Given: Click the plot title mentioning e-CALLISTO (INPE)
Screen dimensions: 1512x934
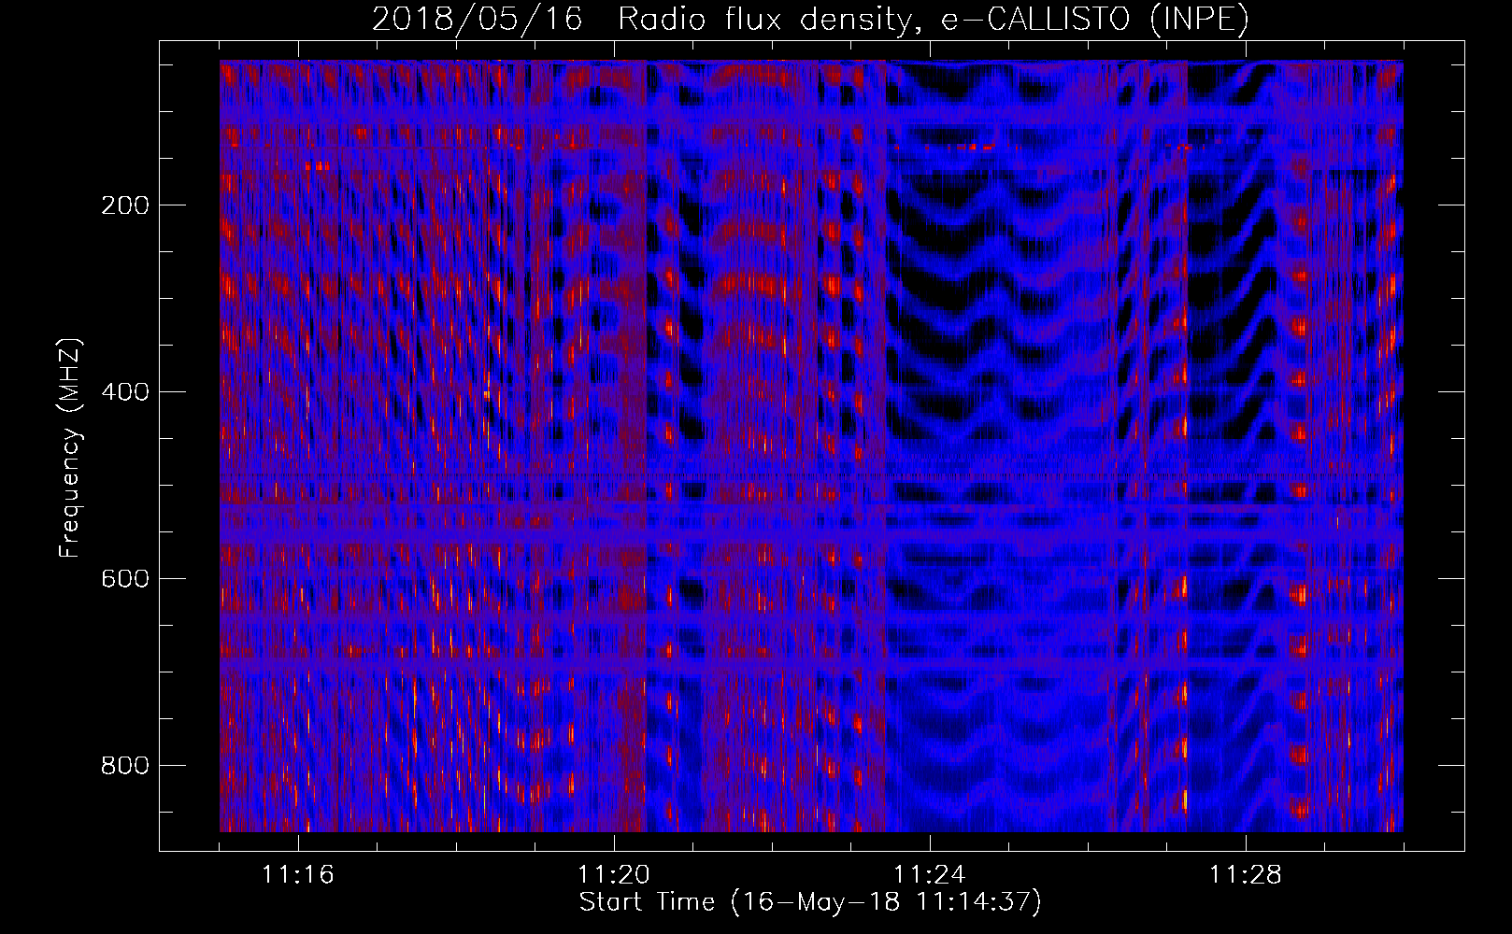Looking at the screenshot, I should click(x=810, y=20).
